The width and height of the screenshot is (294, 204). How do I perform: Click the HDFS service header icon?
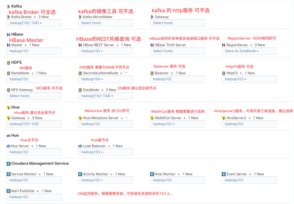(x=9, y=63)
